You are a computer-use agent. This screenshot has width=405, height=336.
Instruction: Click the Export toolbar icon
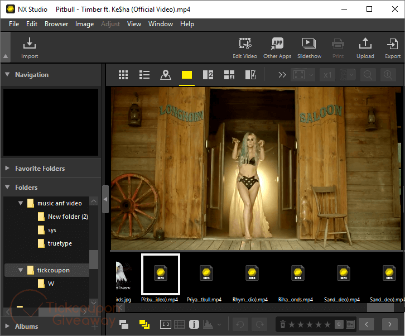393,49
